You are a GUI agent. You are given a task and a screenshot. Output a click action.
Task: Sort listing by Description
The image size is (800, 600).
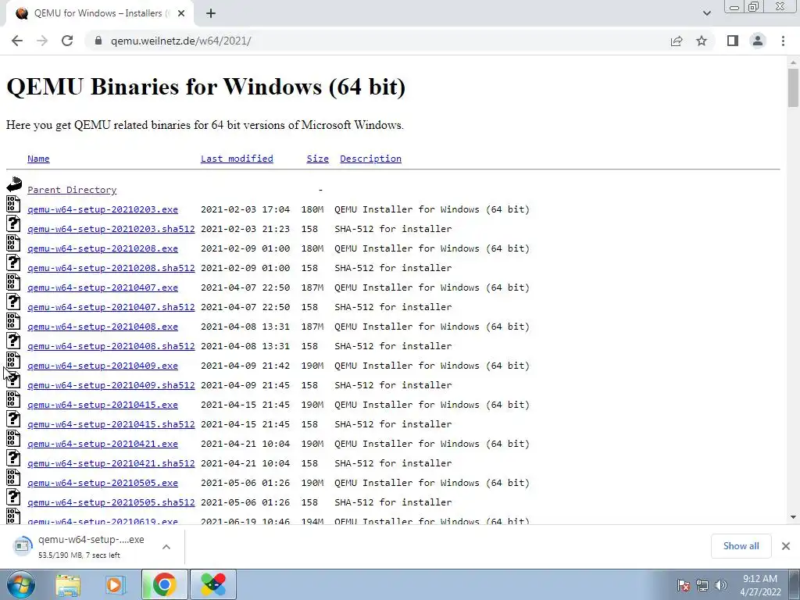click(x=370, y=159)
